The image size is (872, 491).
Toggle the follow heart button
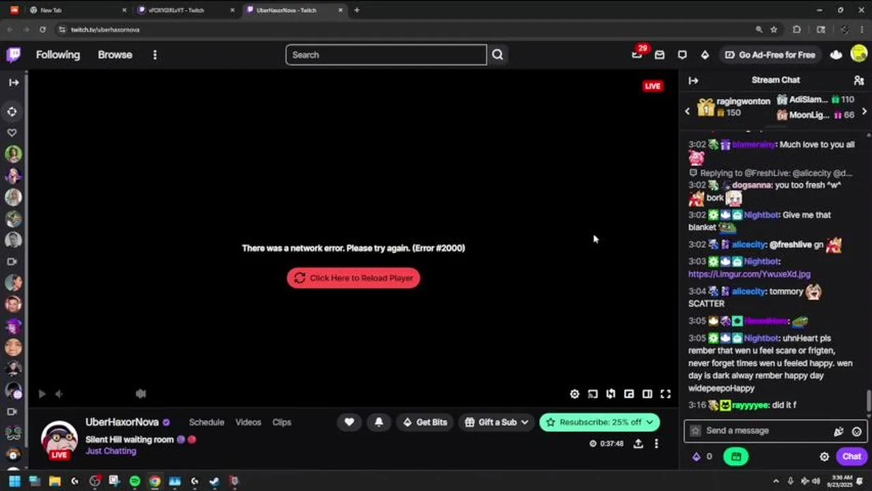pyautogui.click(x=349, y=422)
